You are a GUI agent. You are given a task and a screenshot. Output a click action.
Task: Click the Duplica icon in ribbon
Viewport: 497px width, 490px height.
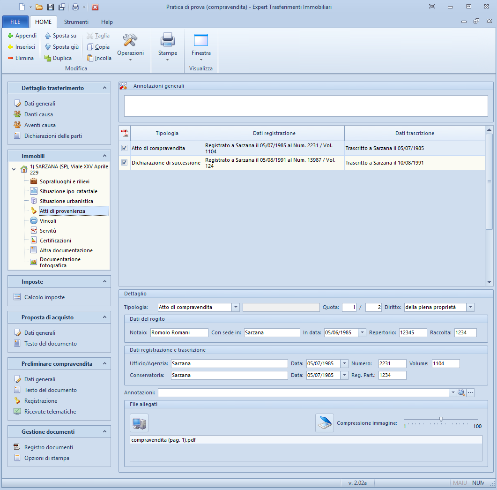(48, 58)
